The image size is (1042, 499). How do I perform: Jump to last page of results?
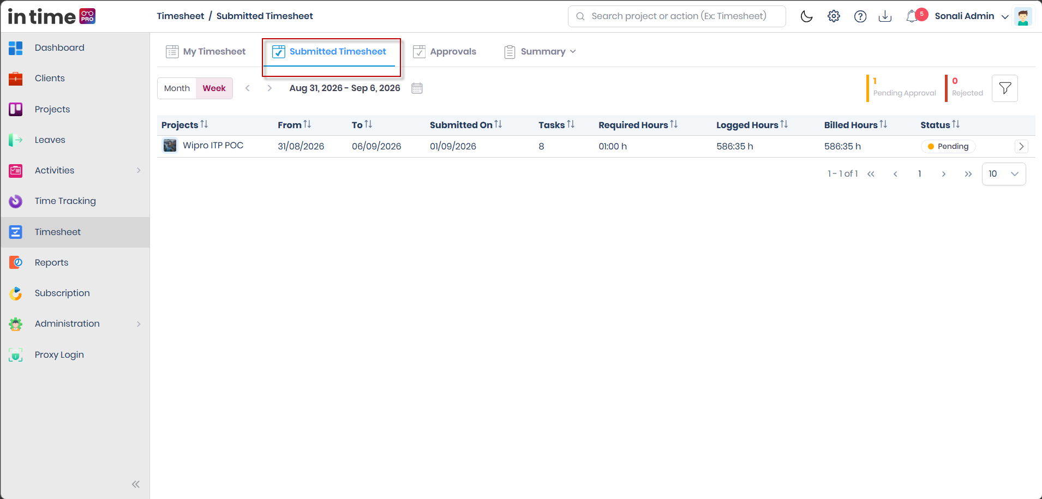968,174
